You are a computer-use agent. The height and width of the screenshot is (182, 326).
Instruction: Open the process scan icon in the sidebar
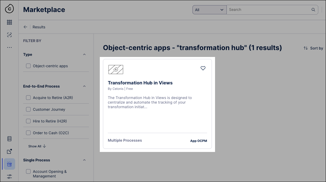coord(9,35)
